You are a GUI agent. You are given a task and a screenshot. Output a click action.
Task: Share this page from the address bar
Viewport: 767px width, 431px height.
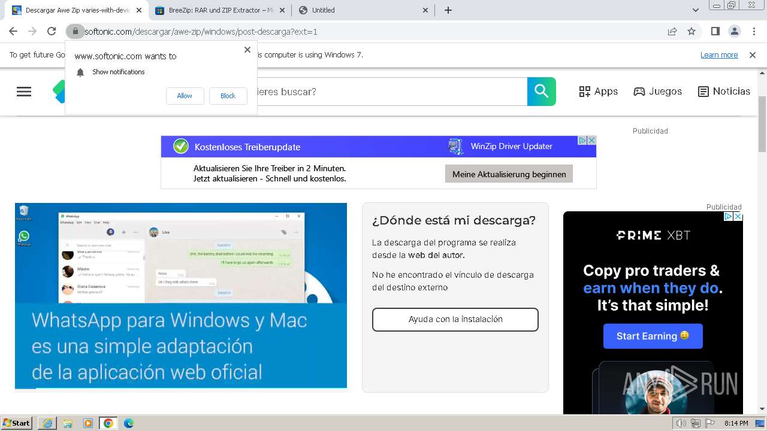672,31
